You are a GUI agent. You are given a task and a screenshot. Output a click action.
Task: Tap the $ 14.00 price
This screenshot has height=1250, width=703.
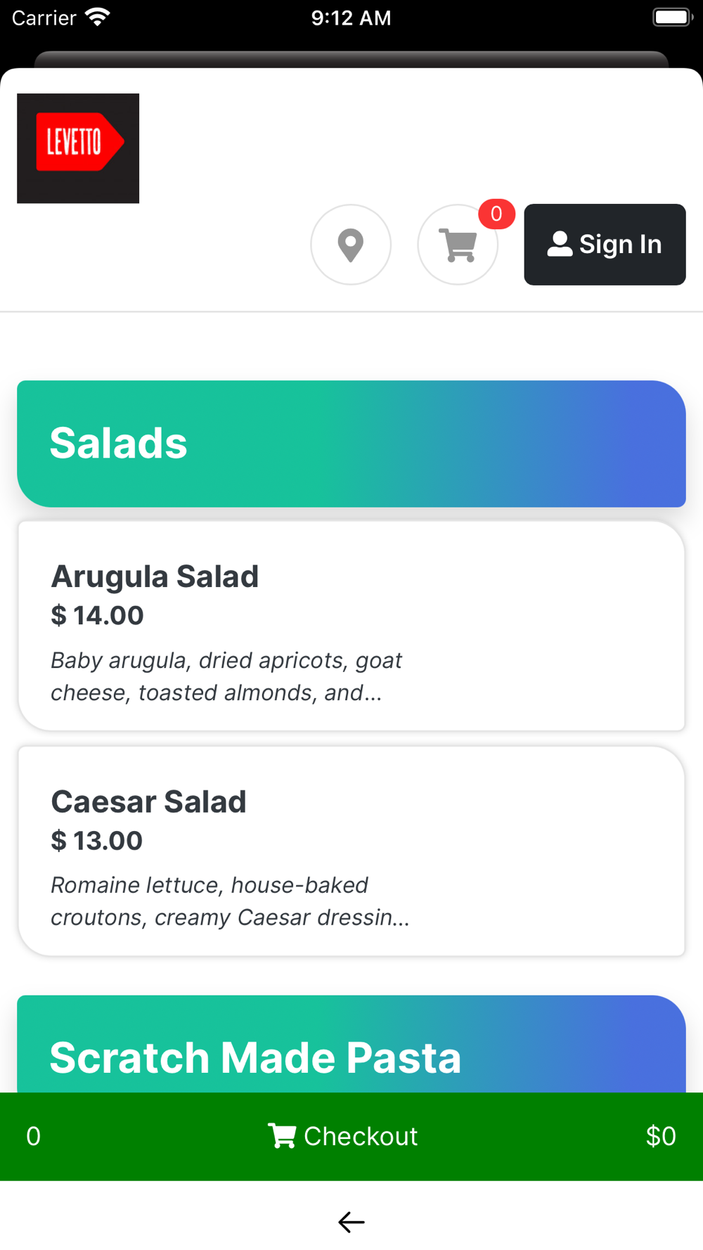(x=98, y=615)
